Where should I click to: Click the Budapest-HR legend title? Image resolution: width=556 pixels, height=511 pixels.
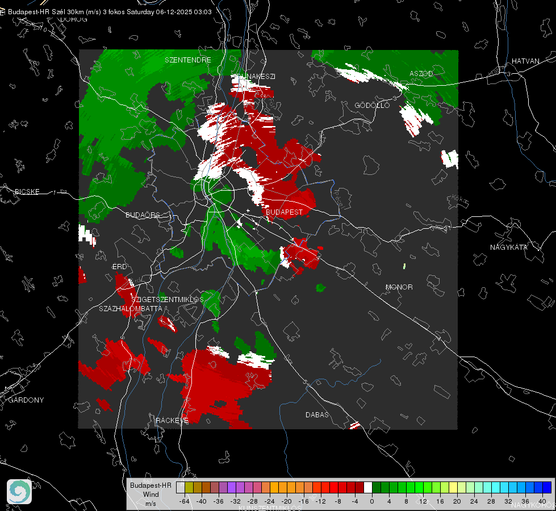[151, 485]
